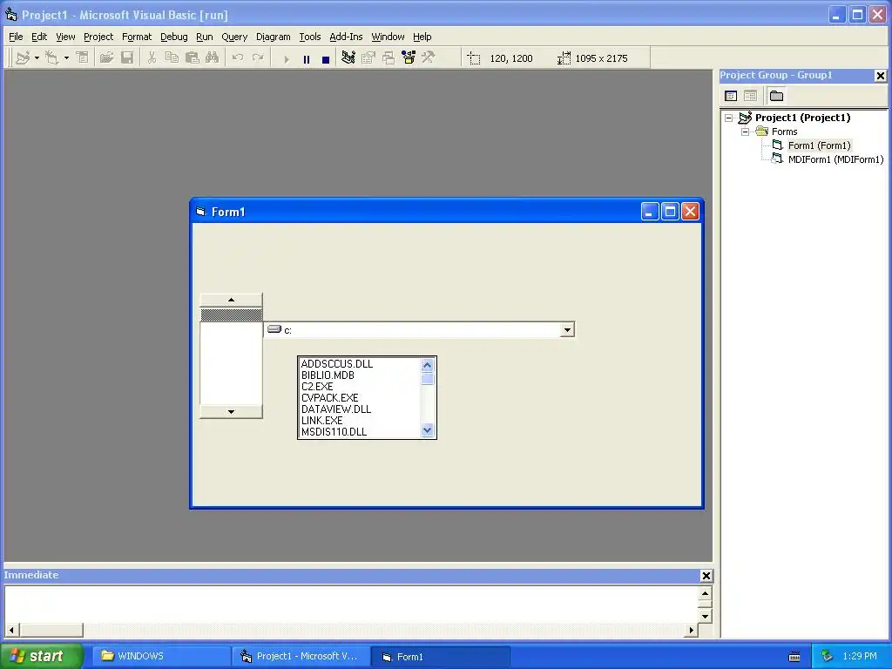The image size is (892, 669).
Task: Click the Find binoculars icon
Action: pyautogui.click(x=213, y=58)
